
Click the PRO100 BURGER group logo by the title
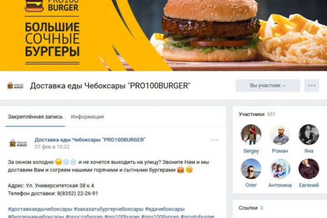15,86
